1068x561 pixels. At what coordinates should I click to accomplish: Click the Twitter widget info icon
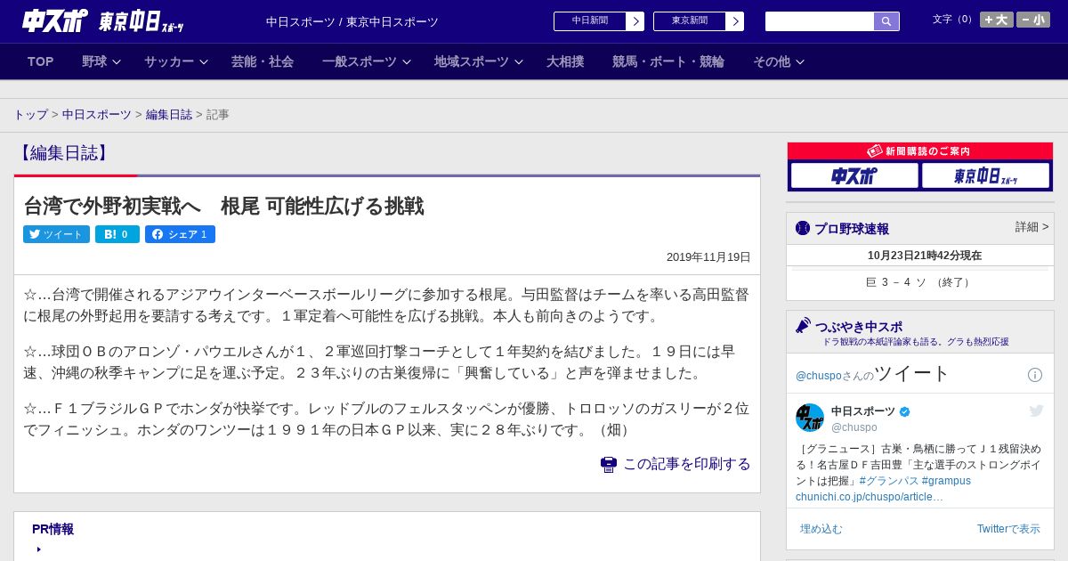point(1035,375)
